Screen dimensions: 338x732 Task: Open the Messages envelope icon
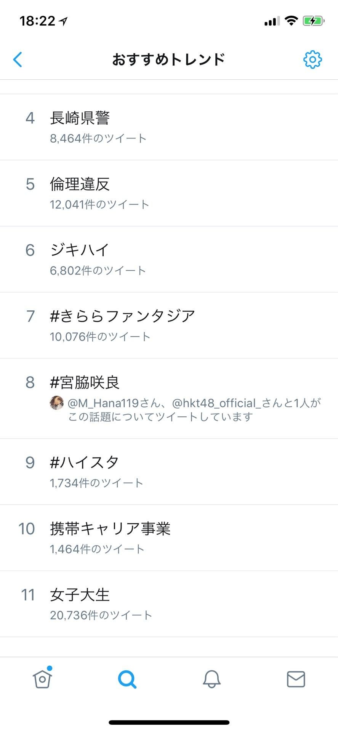[x=296, y=679]
